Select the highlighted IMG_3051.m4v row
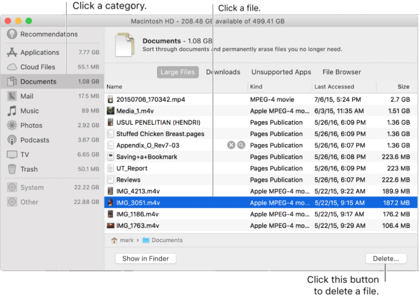Image resolution: width=419 pixels, height=299 pixels. (261, 203)
